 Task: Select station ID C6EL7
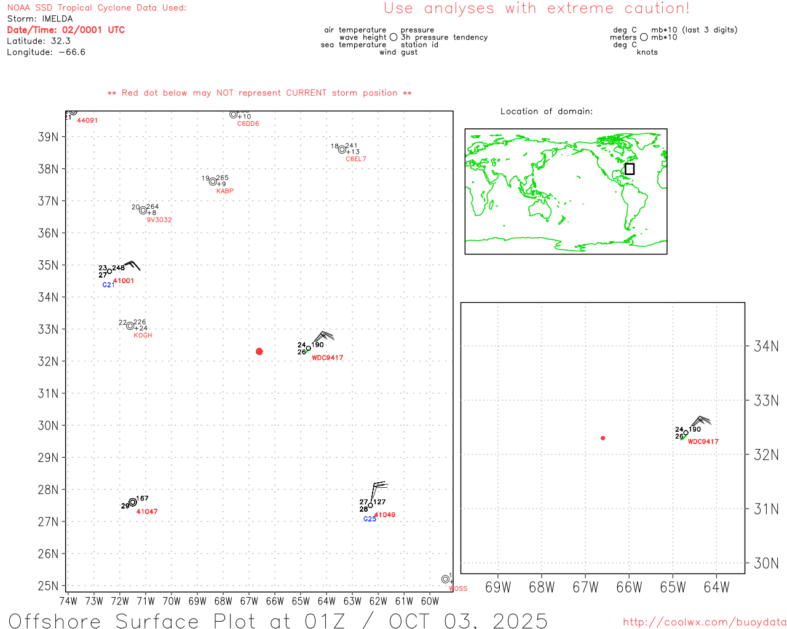[x=356, y=159]
